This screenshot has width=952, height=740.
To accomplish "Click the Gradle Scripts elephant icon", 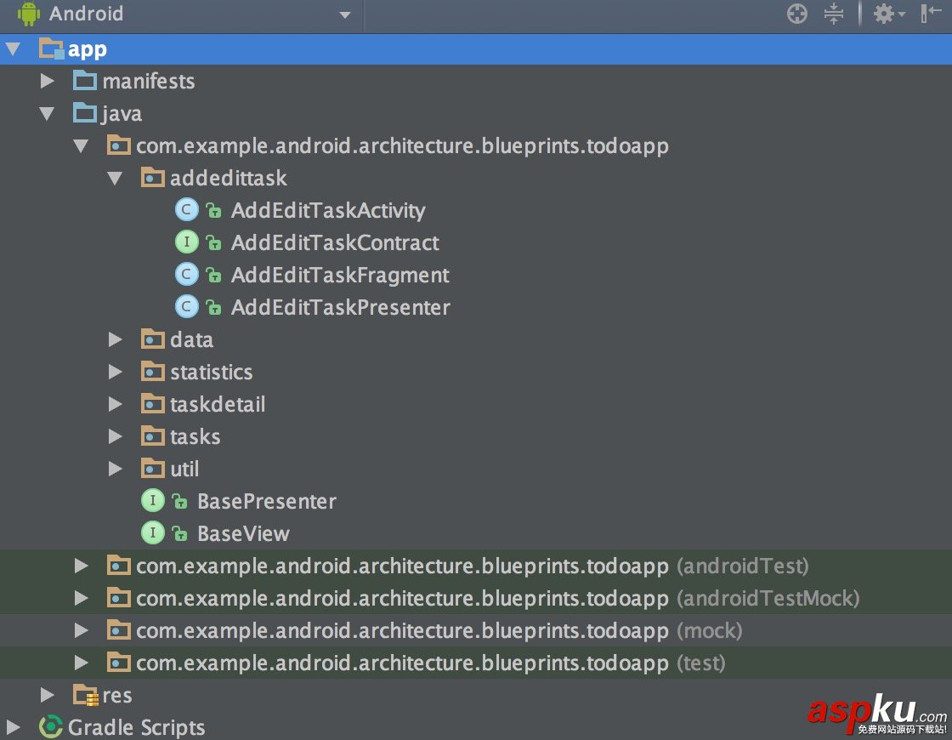I will [x=51, y=727].
